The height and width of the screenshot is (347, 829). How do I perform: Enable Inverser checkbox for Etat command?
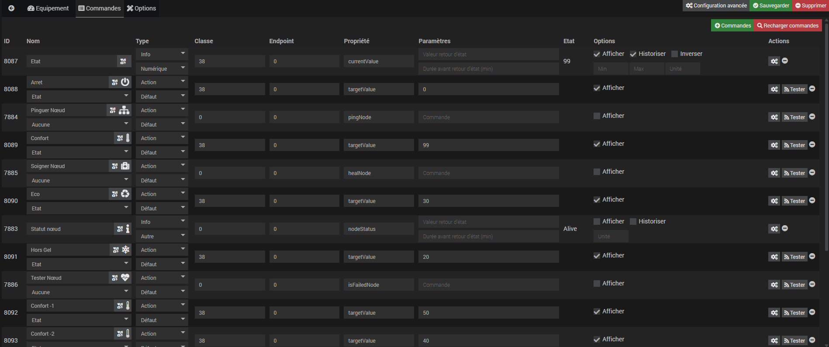(x=675, y=54)
